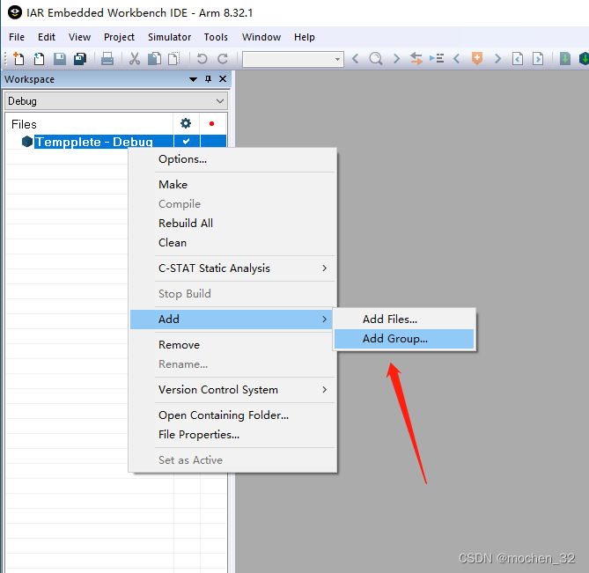The height and width of the screenshot is (573, 589).
Task: Click the Navigate Backward page icon
Action: click(518, 59)
